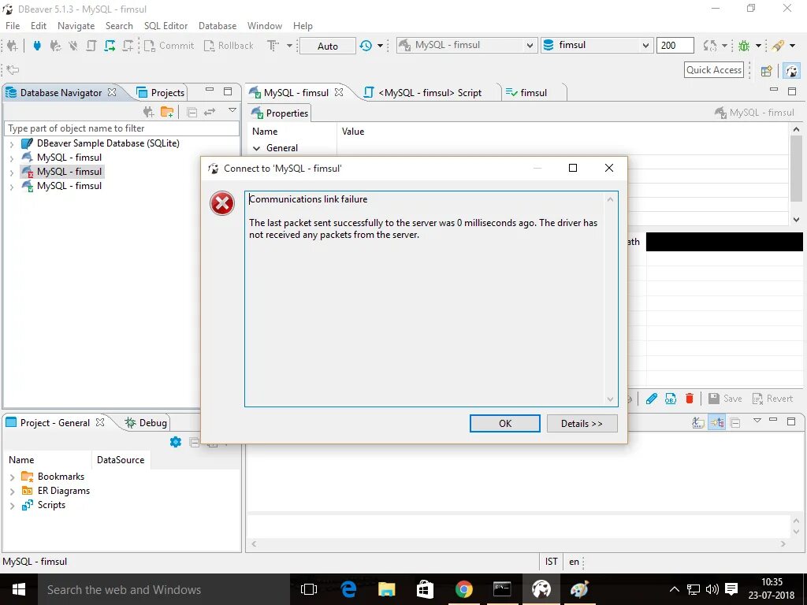Screen dimensions: 807x605
Task: Open SQL Editor script icon in toolbar
Action: pos(91,45)
